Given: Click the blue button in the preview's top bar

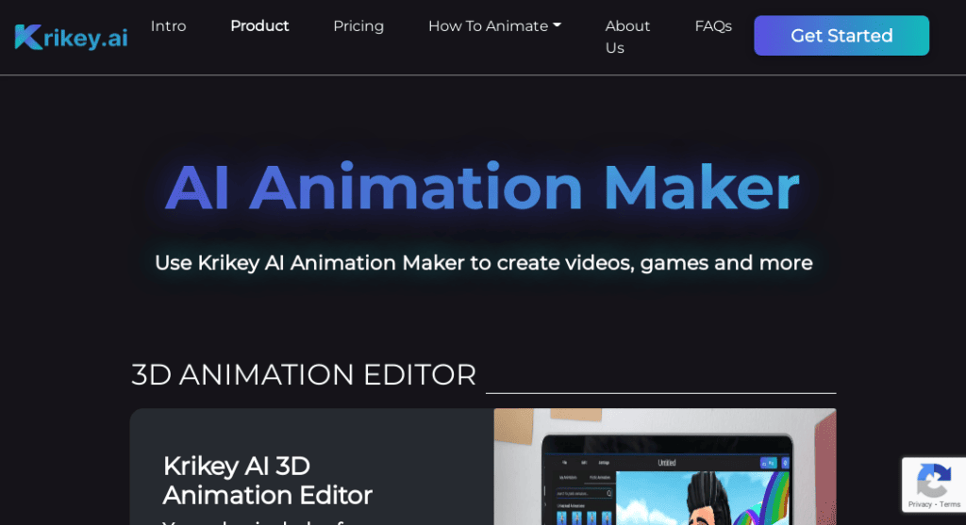Looking at the screenshot, I should [x=767, y=463].
